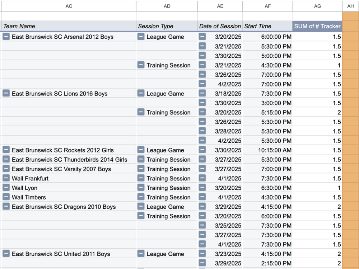
Task: Collapse the East Brunswick SC Varsity 2007 Boys group
Action: coord(6,169)
